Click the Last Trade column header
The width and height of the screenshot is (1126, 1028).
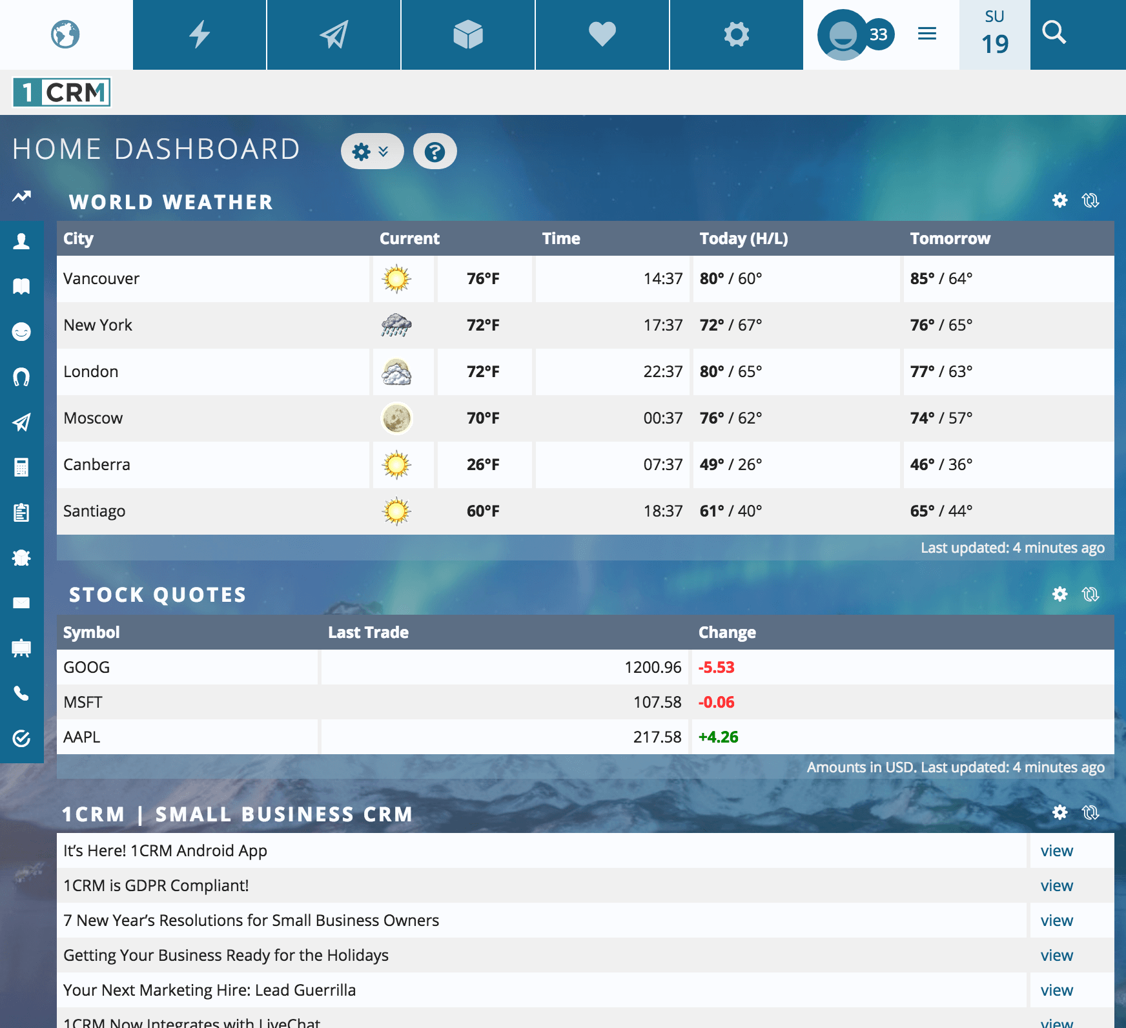point(368,632)
